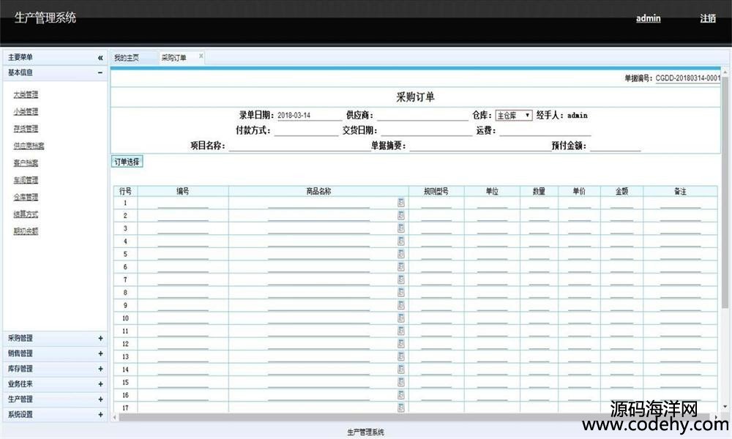Click the 注销 logout link
The width and height of the screenshot is (732, 439).
[x=707, y=18]
